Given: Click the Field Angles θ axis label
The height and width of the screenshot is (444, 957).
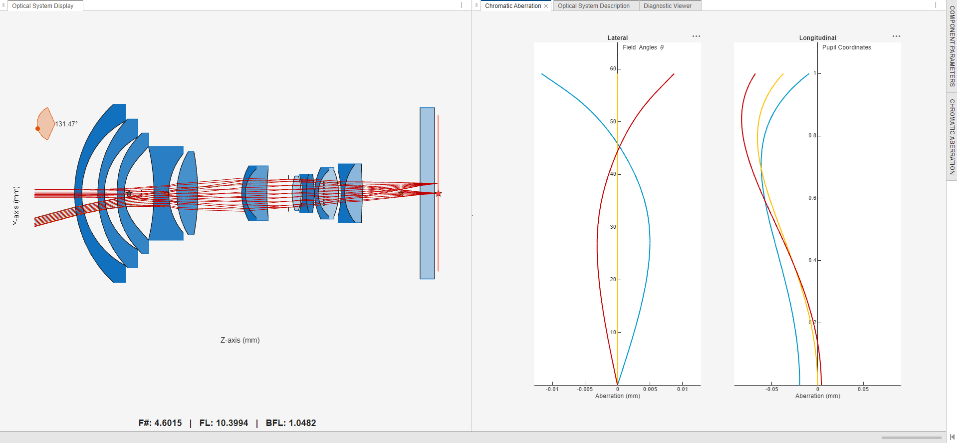Looking at the screenshot, I should pyautogui.click(x=643, y=47).
